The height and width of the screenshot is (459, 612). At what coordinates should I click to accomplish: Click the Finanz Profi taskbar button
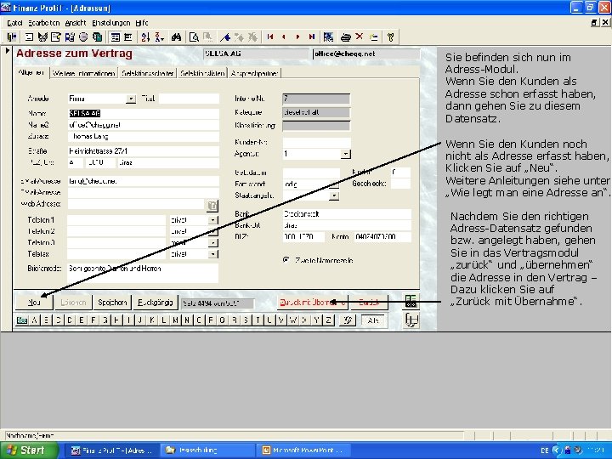[112, 450]
